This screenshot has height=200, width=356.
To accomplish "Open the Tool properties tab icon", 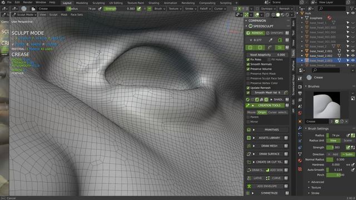I will (x=300, y=78).
